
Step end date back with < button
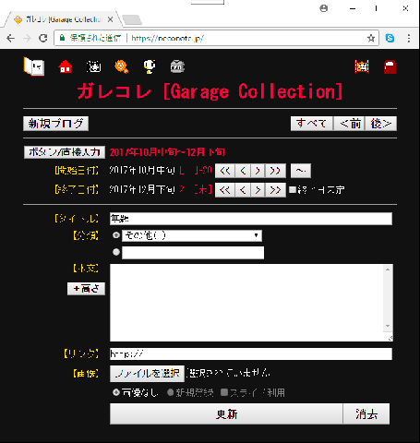click(243, 190)
